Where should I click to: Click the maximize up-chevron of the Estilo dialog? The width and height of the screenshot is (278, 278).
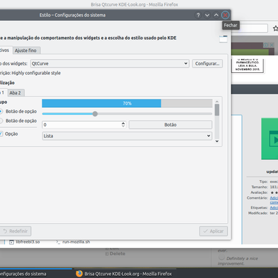(216, 15)
